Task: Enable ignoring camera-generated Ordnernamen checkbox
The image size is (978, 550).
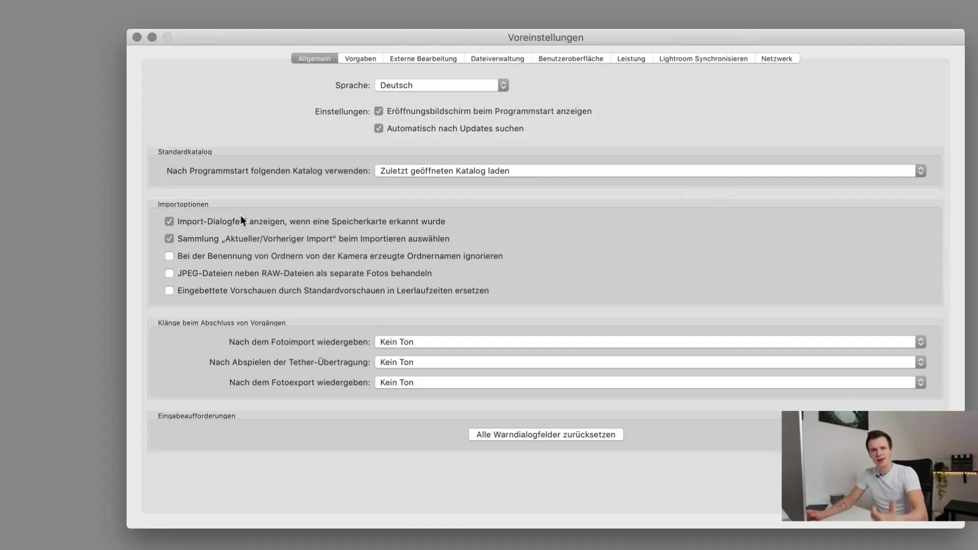Action: (169, 256)
